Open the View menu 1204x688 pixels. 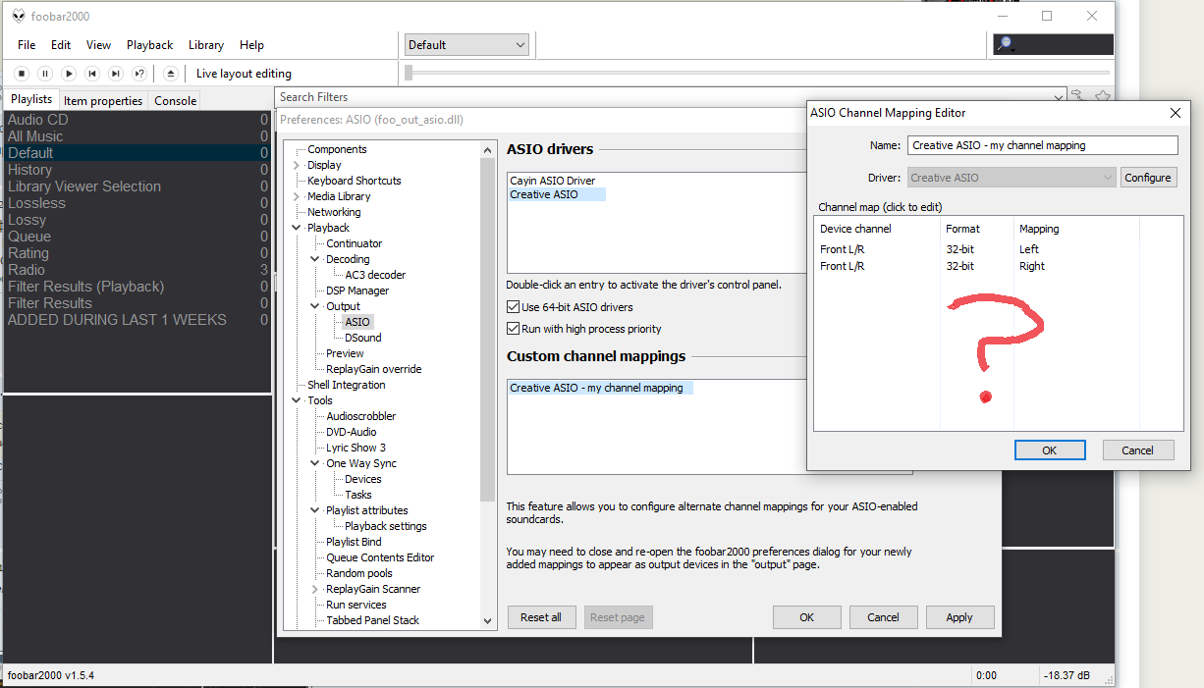[x=98, y=45]
